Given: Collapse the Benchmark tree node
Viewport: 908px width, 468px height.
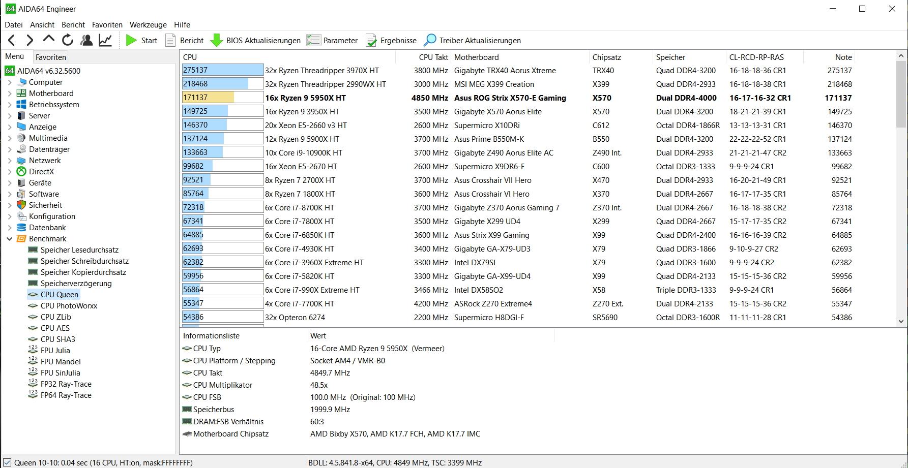Looking at the screenshot, I should click(10, 238).
